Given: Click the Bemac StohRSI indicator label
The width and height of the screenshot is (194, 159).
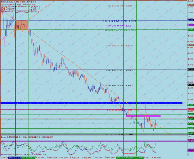Looking at the screenshot, I should (27, 137).
